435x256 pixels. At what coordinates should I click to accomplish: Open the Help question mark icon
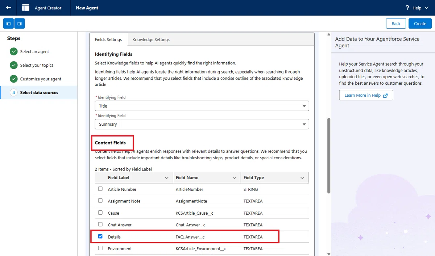407,8
